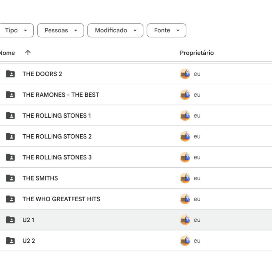Expand the Pessoas filter dropdown
This screenshot has width=272, height=272.
[x=61, y=30]
